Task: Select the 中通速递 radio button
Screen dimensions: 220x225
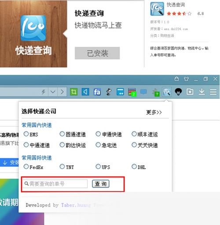Action: click(x=26, y=145)
